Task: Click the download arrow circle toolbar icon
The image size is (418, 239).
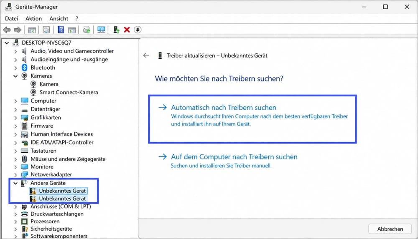Action: pyautogui.click(x=138, y=30)
